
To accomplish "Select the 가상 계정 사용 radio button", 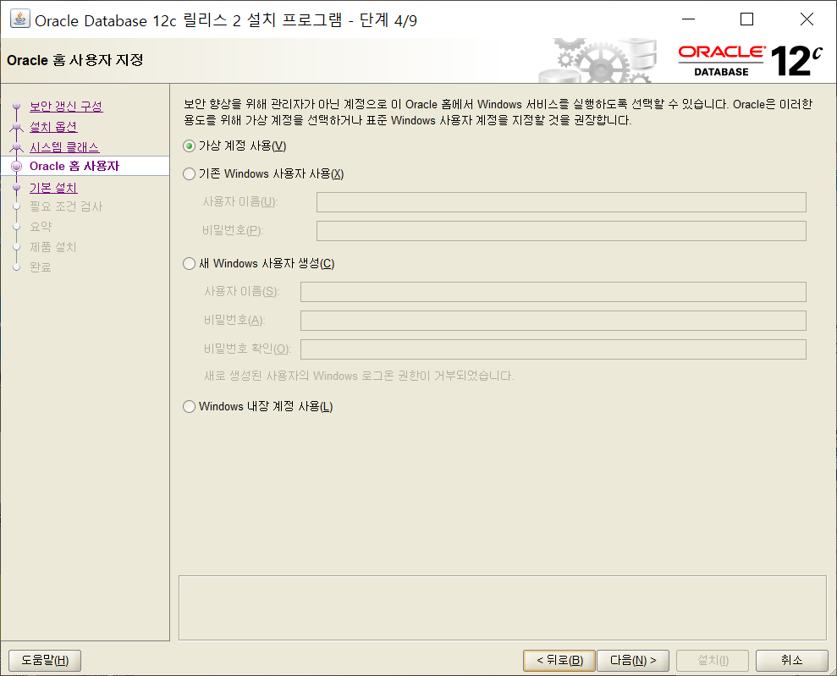I will click(188, 147).
